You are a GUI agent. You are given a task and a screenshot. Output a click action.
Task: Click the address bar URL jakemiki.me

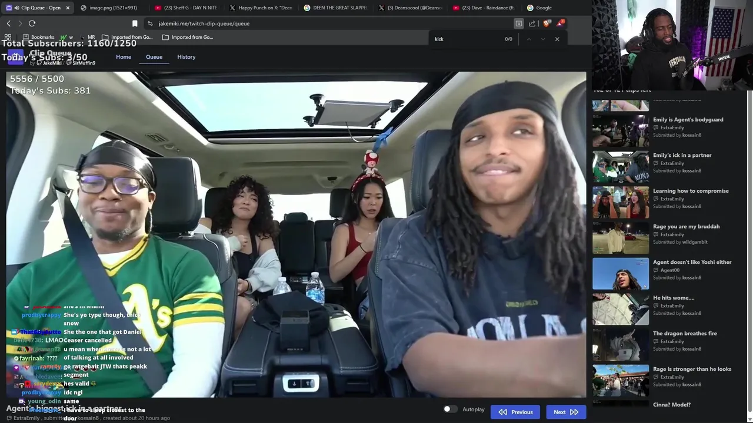click(x=204, y=23)
